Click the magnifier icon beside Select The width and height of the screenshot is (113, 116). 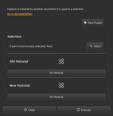click(91, 46)
